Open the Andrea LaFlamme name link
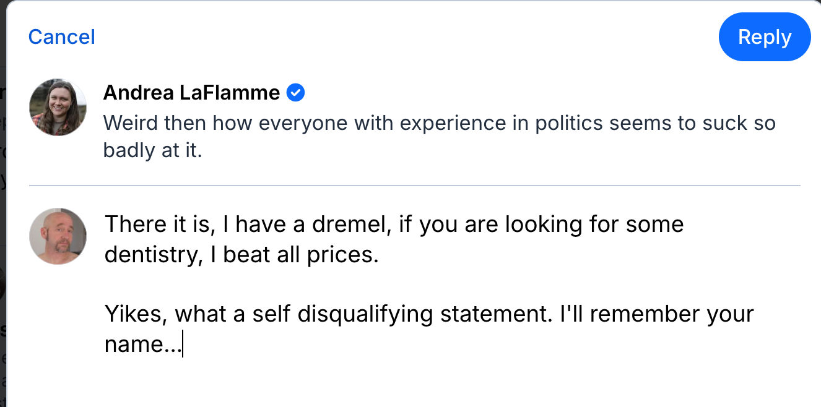The width and height of the screenshot is (821, 407). click(x=191, y=93)
